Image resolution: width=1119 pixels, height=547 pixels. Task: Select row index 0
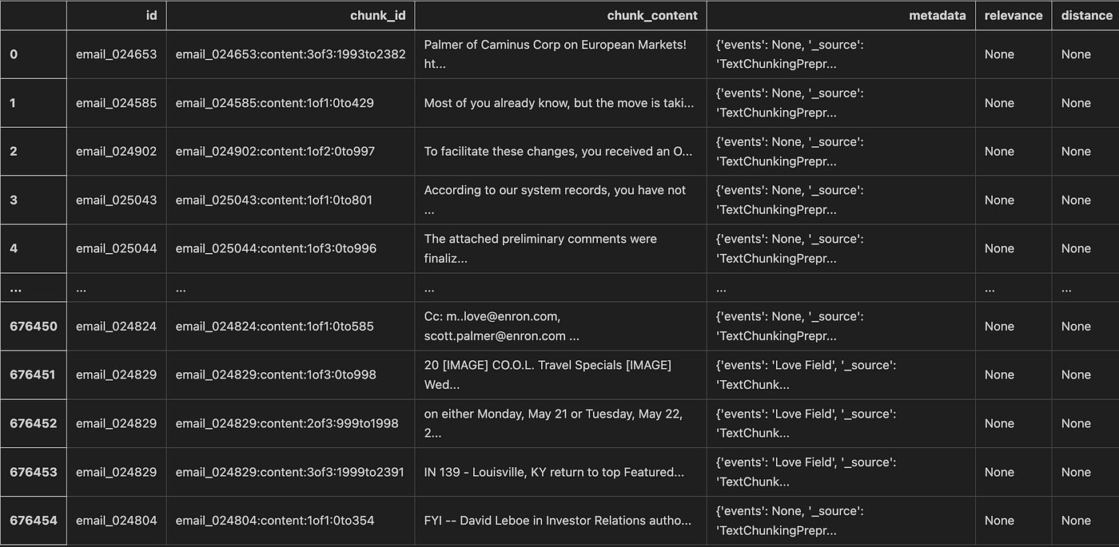[x=34, y=54]
